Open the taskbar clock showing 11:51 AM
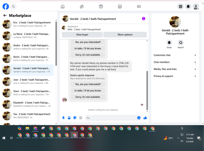 click(190, 138)
